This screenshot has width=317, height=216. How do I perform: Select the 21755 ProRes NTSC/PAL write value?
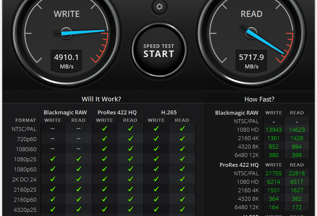[x=273, y=173]
